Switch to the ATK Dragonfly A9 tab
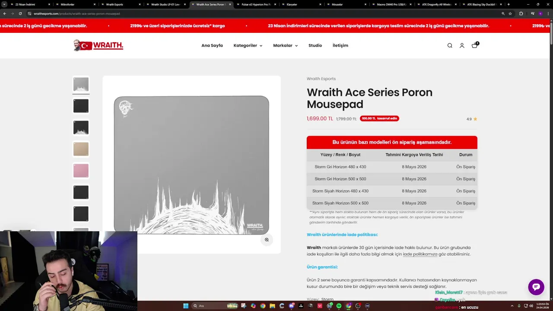The height and width of the screenshot is (311, 553). point(435,4)
